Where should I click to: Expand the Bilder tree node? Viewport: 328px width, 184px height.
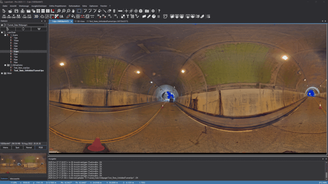point(2,73)
